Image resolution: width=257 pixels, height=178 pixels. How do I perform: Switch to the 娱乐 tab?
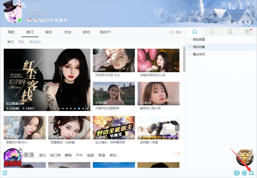coord(49,32)
